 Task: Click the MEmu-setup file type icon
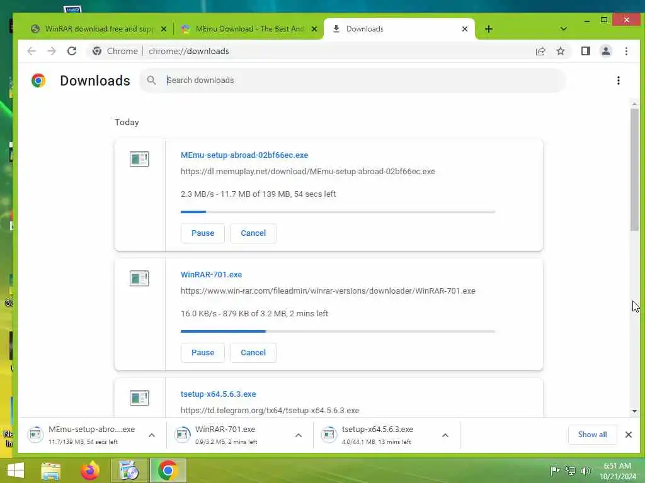pyautogui.click(x=139, y=158)
